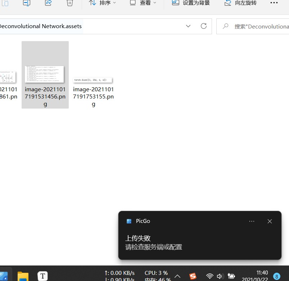Click 设置为背景 button
This screenshot has width=289, height=281.
[x=191, y=3]
